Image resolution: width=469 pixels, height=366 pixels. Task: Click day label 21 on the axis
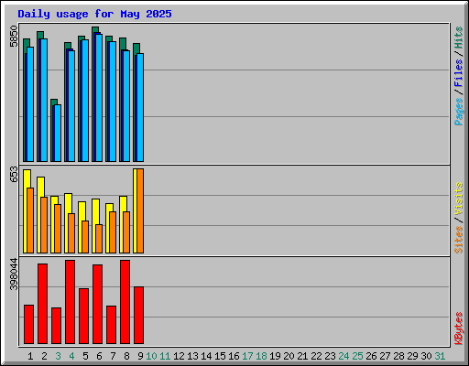(x=302, y=356)
